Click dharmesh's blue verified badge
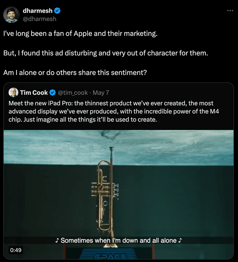 pos(57,10)
